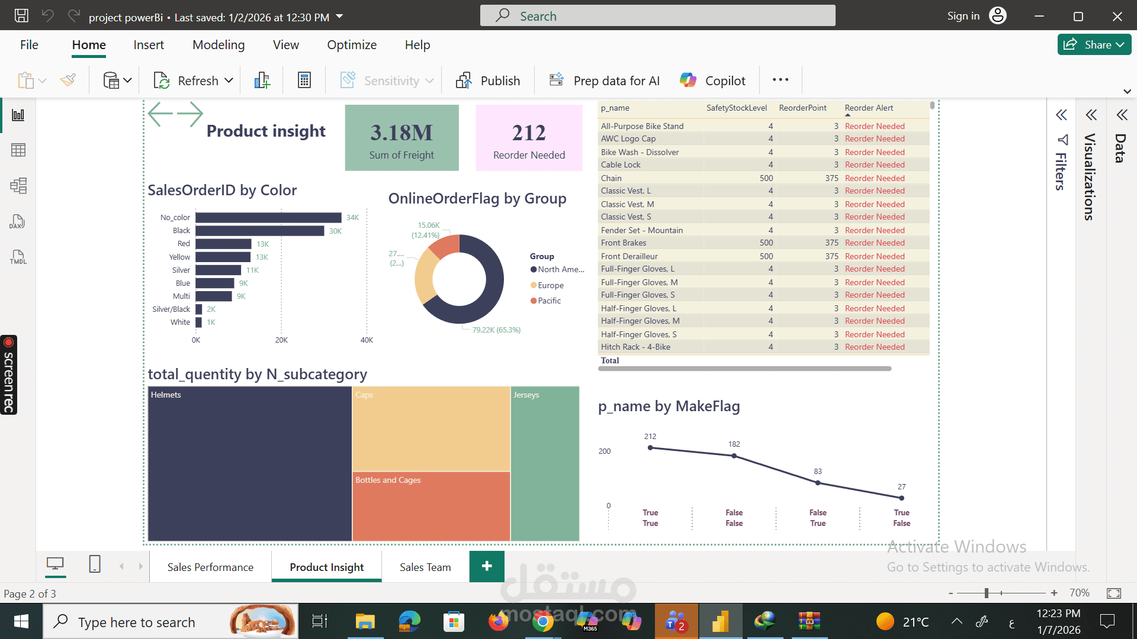This screenshot has height=639, width=1137.
Task: Click Sign in
Action: coord(963,15)
